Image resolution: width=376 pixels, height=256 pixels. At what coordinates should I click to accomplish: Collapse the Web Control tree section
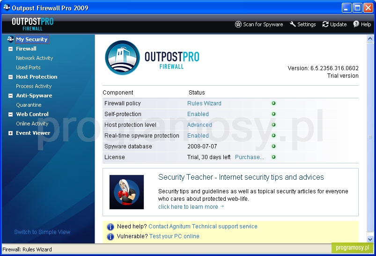click(x=11, y=114)
